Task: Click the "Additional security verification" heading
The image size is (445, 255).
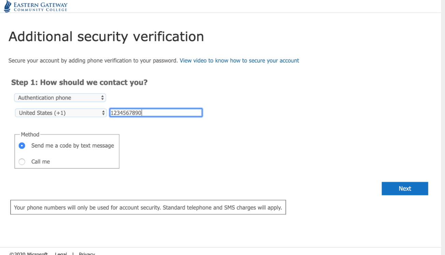Action: coord(106,36)
